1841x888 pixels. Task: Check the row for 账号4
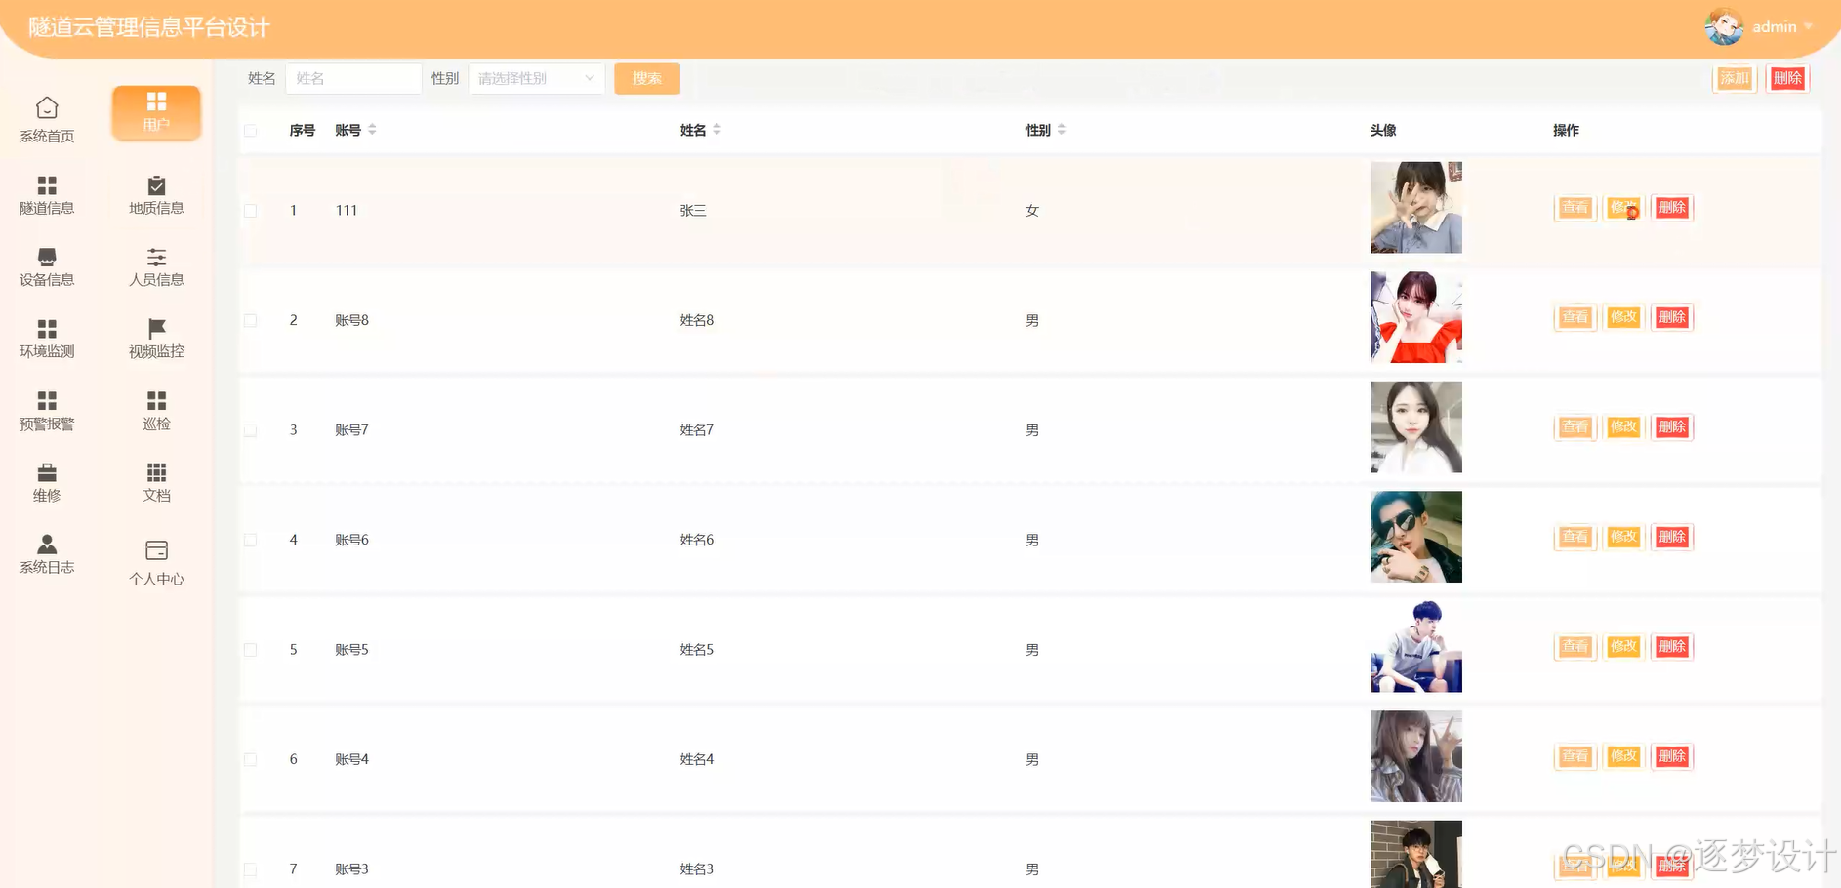point(251,759)
